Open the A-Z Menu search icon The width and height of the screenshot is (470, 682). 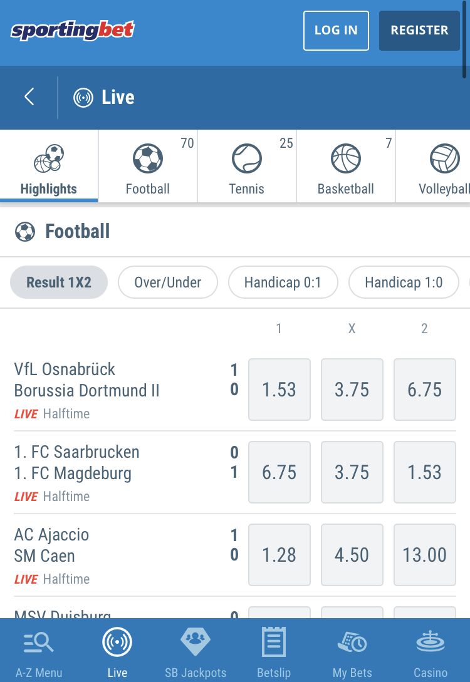pos(39,642)
